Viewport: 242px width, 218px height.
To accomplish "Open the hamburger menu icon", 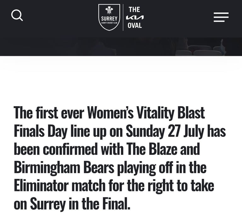I will pos(221,17).
